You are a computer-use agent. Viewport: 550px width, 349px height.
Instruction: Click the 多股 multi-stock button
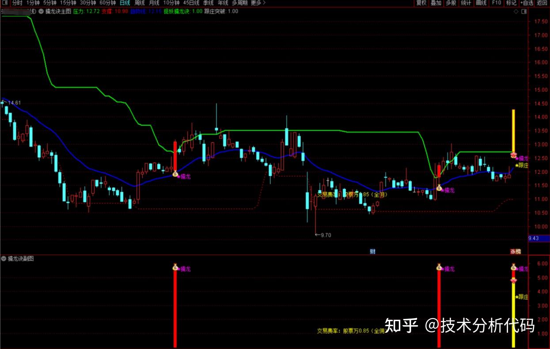451,3
